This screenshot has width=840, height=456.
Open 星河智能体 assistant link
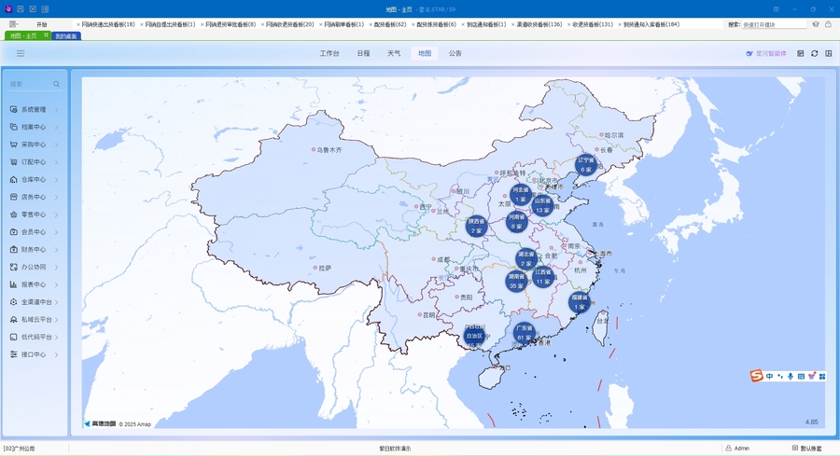pos(766,53)
